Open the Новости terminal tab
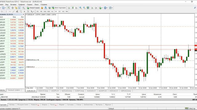Viewport: 197px width, 110px height. [35, 105]
